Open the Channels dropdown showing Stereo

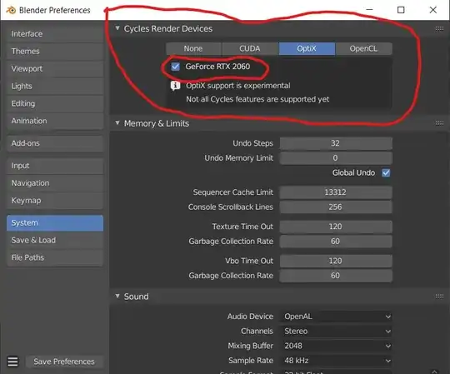point(336,331)
